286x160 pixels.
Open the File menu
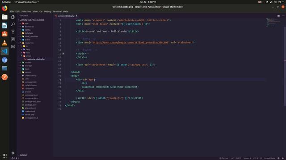12,12
